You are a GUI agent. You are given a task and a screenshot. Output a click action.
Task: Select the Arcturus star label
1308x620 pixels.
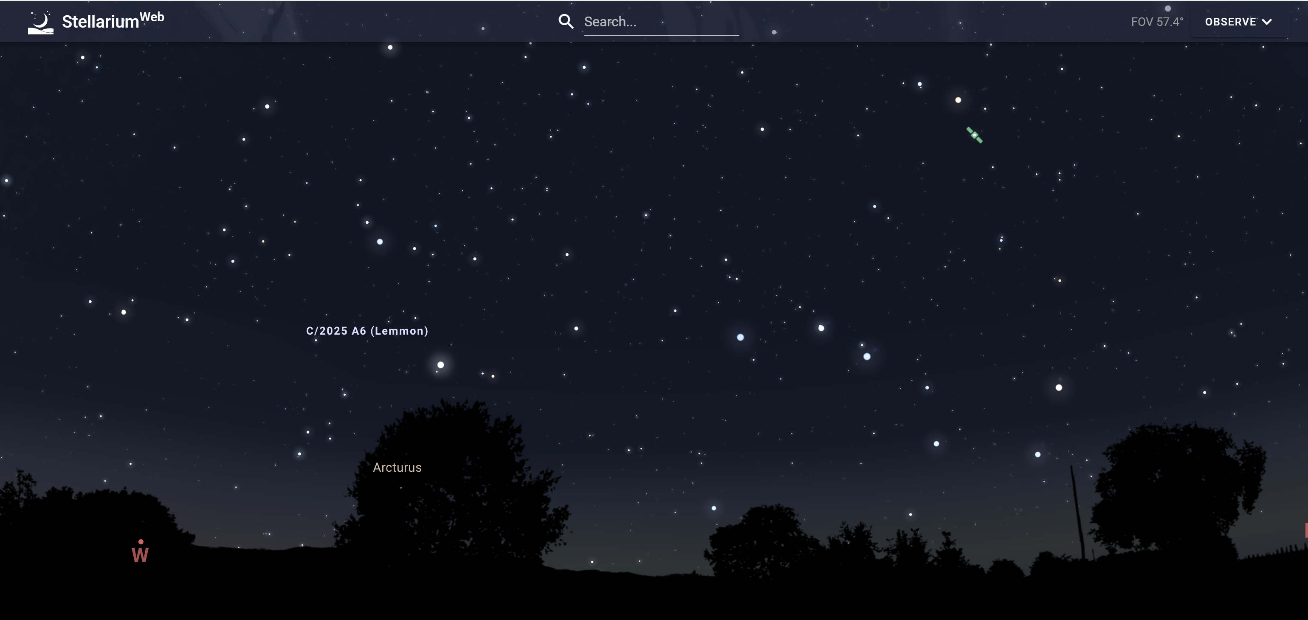click(397, 467)
